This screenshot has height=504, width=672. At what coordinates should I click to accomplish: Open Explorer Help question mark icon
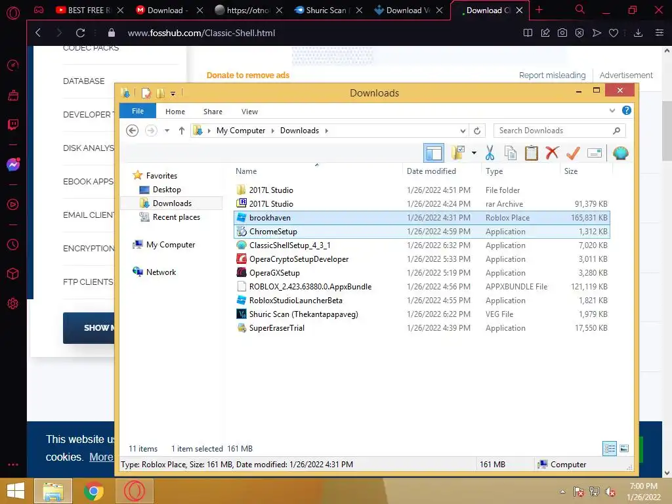click(x=626, y=110)
